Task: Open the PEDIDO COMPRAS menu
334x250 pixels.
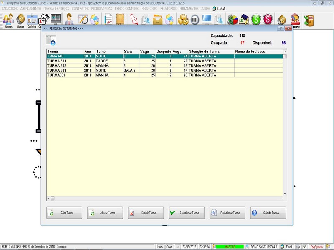Action: pos(127,9)
